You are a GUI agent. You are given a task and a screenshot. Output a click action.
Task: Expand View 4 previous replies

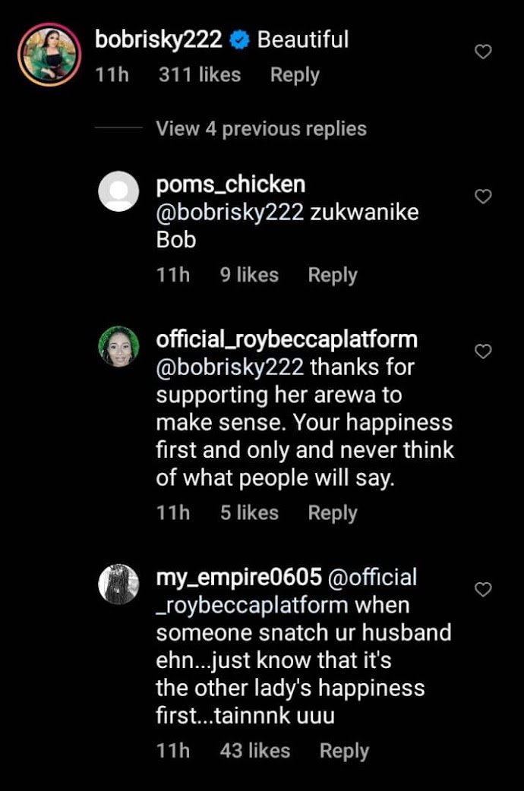(x=261, y=128)
